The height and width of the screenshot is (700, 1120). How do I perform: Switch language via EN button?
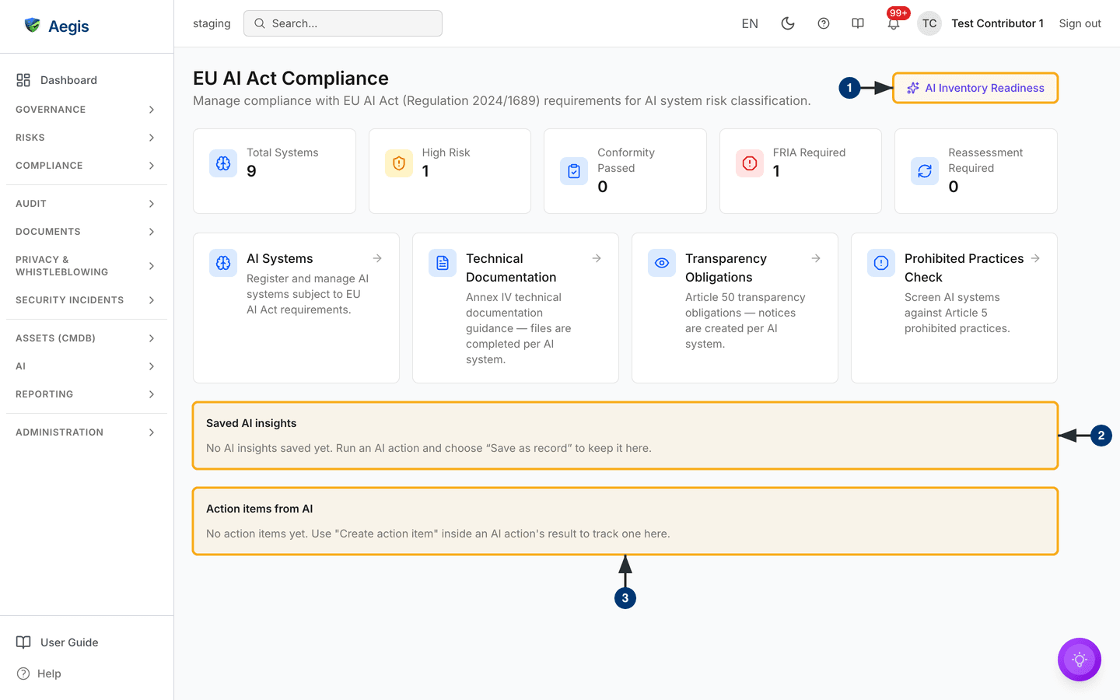(750, 23)
